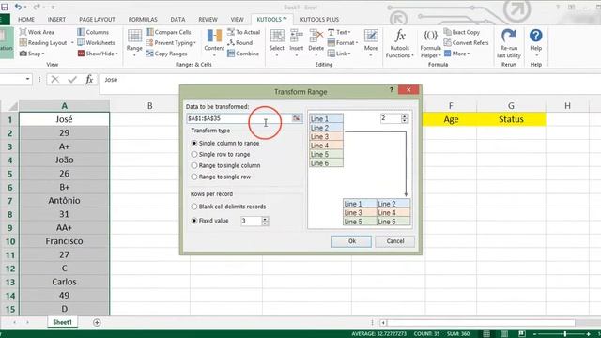Click the Insert Function fx button
601x338 pixels.
(89, 80)
